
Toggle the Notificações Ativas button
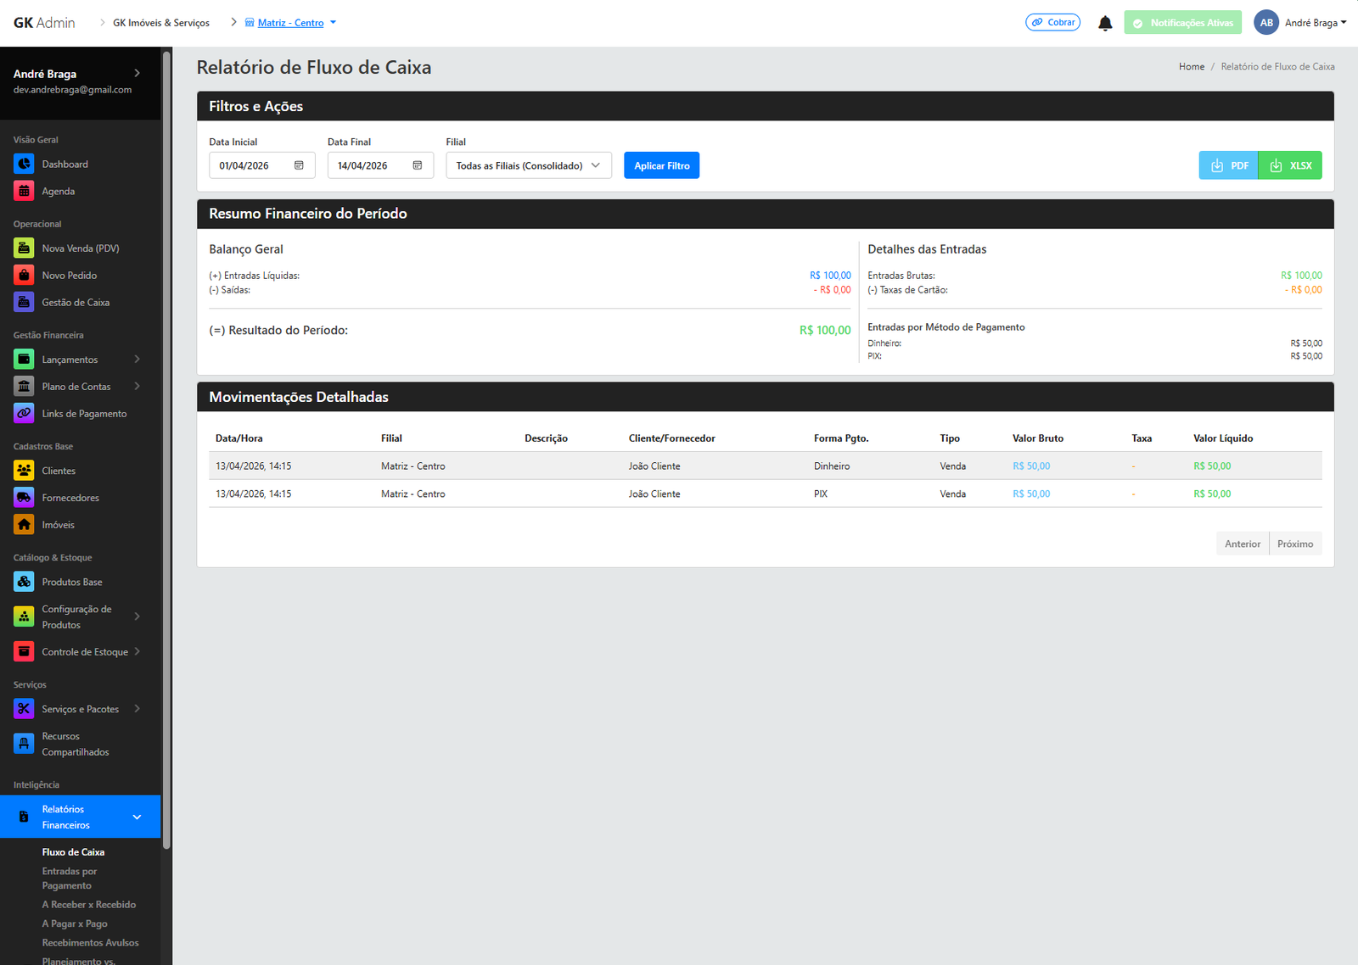point(1182,23)
